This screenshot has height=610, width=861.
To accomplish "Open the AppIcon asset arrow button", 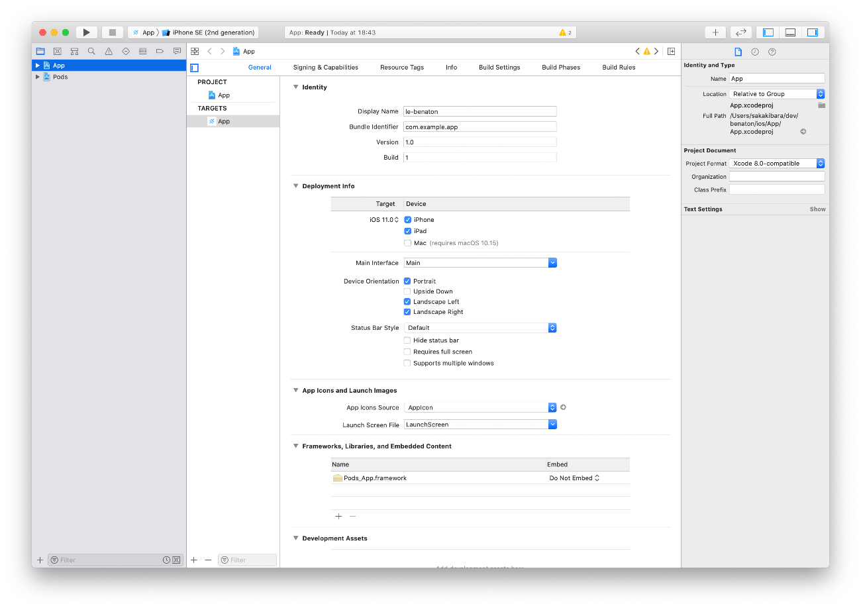I will click(564, 407).
